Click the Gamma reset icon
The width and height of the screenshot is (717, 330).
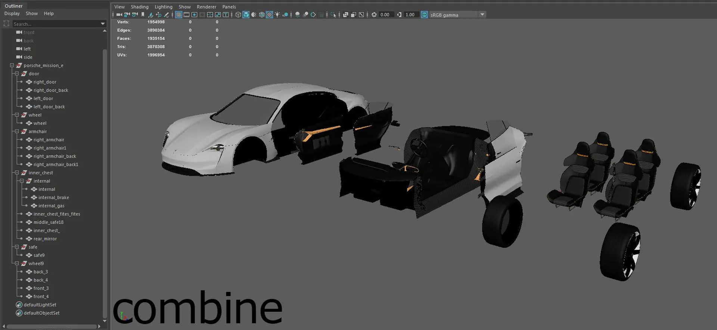(399, 15)
